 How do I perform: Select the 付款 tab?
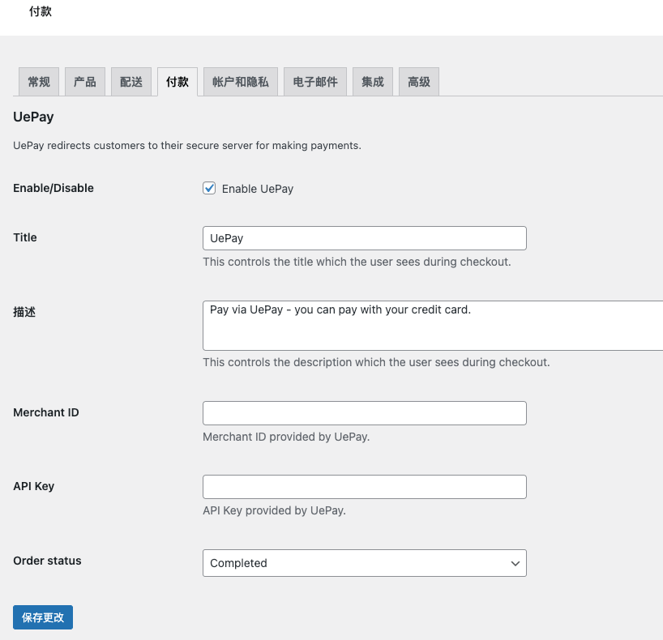pyautogui.click(x=178, y=82)
